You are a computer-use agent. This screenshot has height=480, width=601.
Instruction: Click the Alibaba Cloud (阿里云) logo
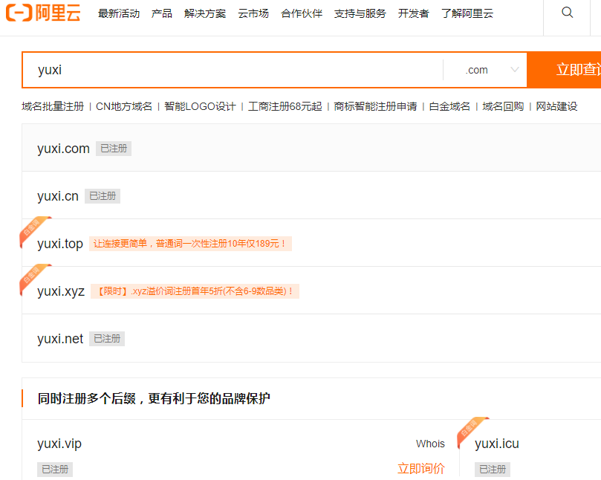(x=44, y=13)
